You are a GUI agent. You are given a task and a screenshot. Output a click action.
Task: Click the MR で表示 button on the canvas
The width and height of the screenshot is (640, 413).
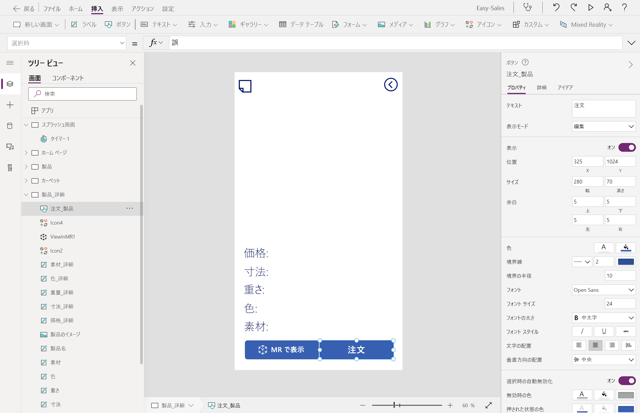click(x=282, y=350)
